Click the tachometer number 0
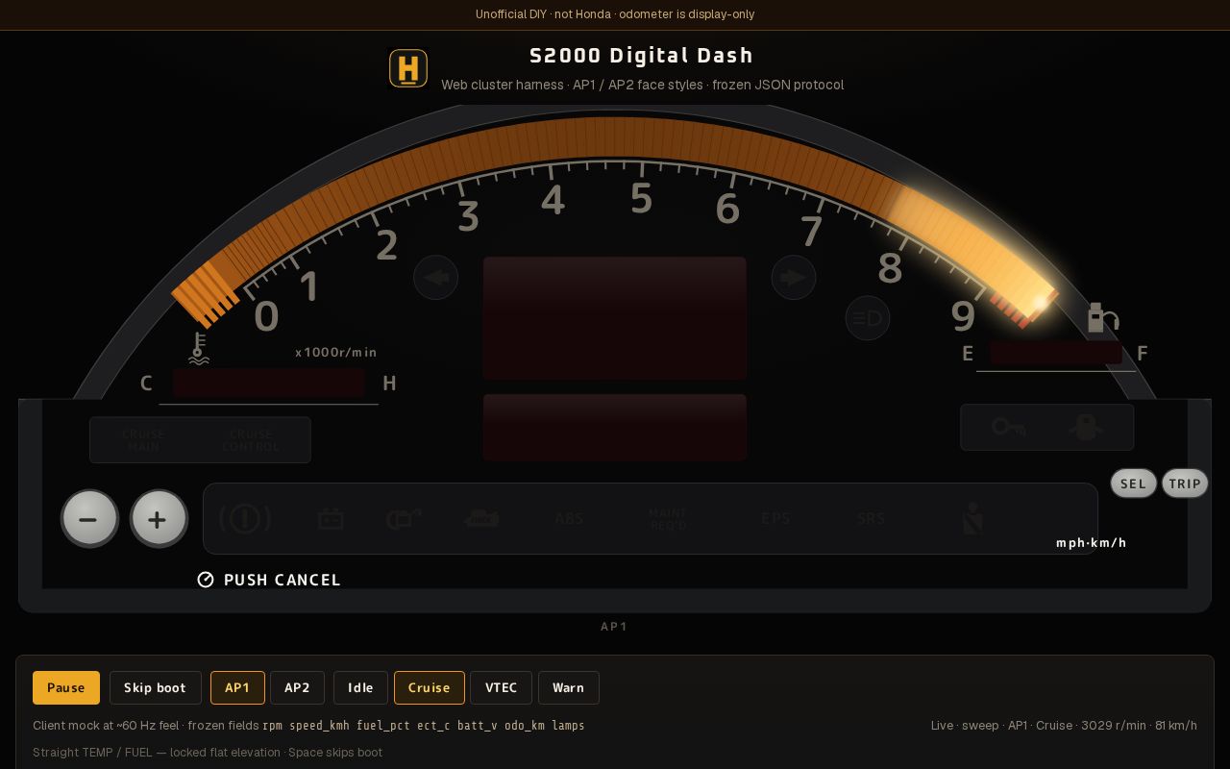 tap(266, 317)
